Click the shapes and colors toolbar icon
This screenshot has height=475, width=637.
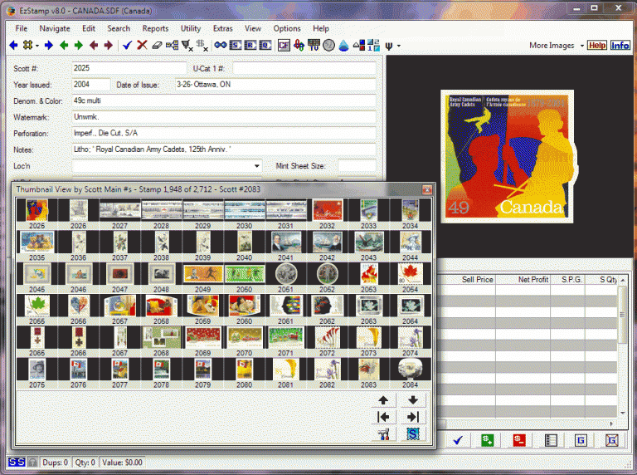(358, 46)
